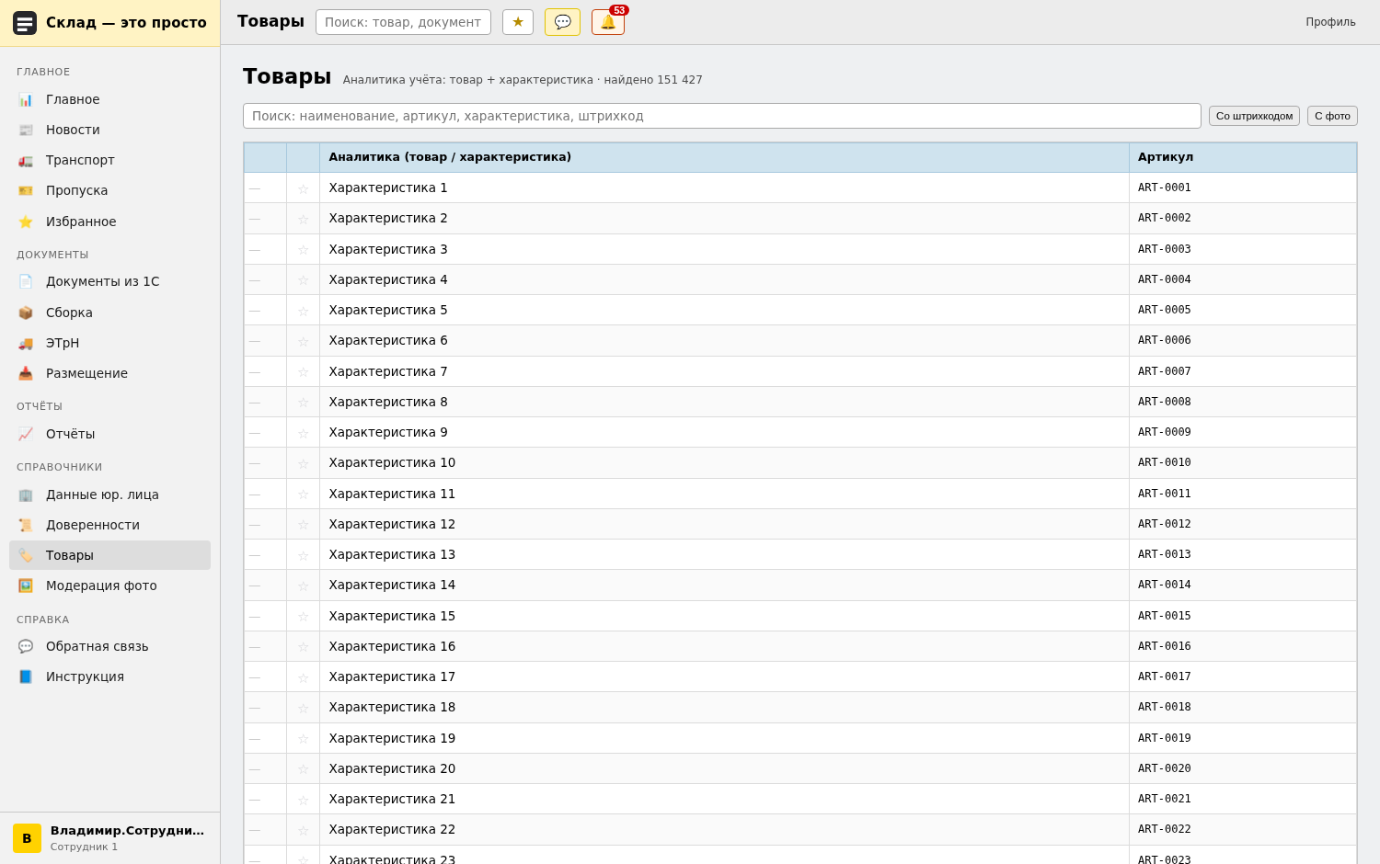
Task: Open the Товары sidebar menu item
Action: click(x=109, y=555)
